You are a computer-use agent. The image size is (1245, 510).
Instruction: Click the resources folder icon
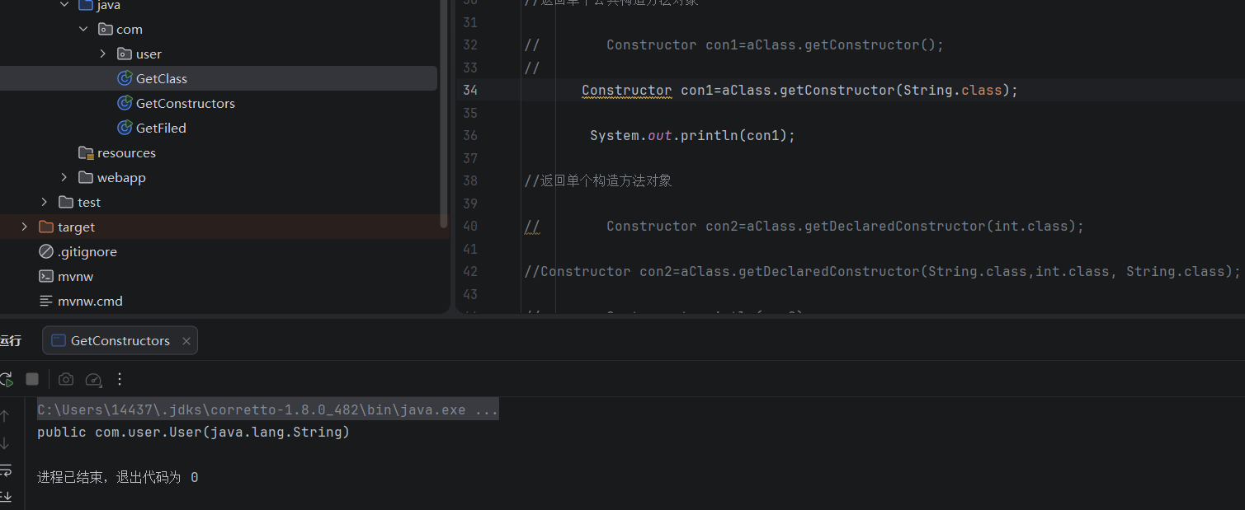[x=86, y=152]
